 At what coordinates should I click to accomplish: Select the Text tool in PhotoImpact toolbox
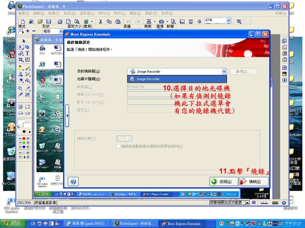coord(27,53)
